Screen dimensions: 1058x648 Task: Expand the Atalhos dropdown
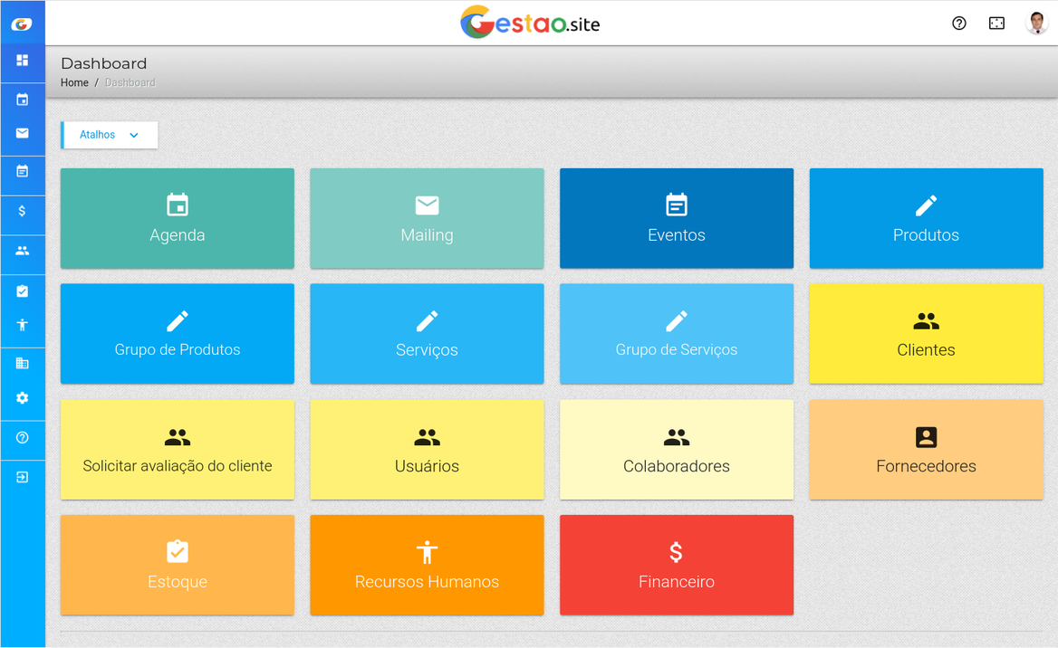110,135
